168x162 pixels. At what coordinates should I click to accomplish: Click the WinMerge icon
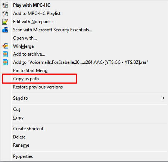(x=5, y=46)
